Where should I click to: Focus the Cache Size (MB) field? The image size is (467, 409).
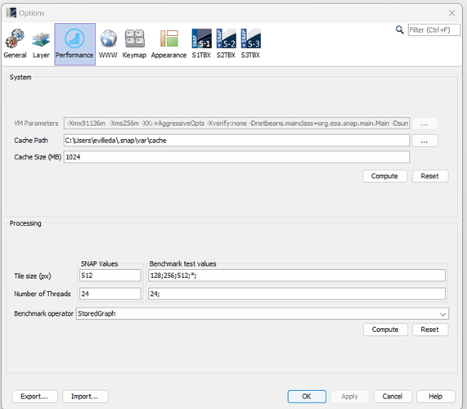coord(236,157)
